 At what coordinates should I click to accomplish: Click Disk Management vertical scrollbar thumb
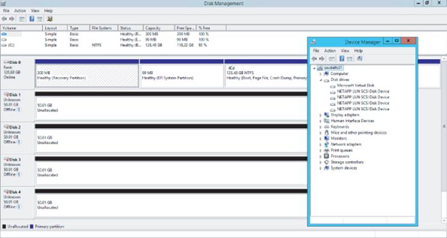[444, 126]
